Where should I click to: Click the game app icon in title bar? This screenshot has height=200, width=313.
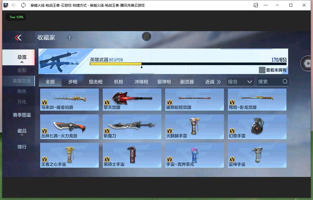pyautogui.click(x=6, y=5)
